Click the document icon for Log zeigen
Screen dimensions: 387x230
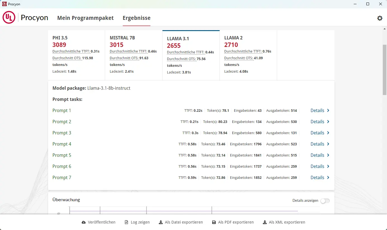(x=126, y=222)
